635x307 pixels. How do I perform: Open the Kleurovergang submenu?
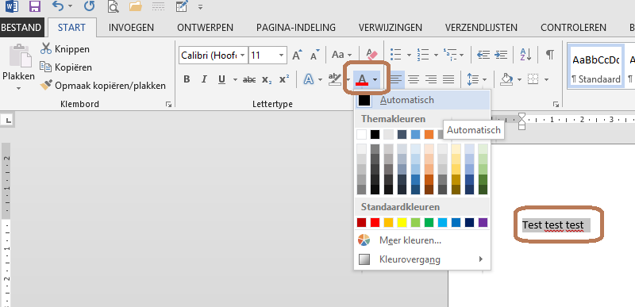click(x=422, y=259)
